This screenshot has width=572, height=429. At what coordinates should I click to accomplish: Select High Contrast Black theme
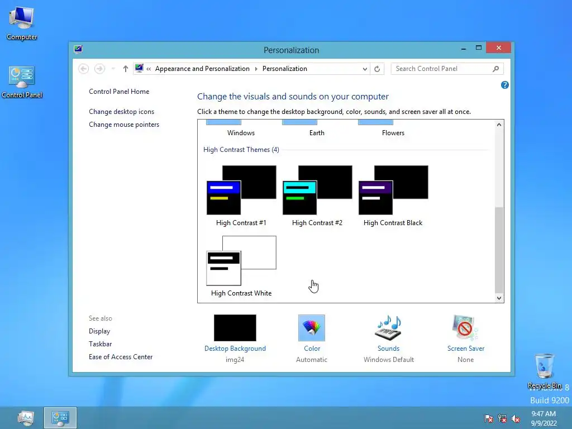point(393,196)
